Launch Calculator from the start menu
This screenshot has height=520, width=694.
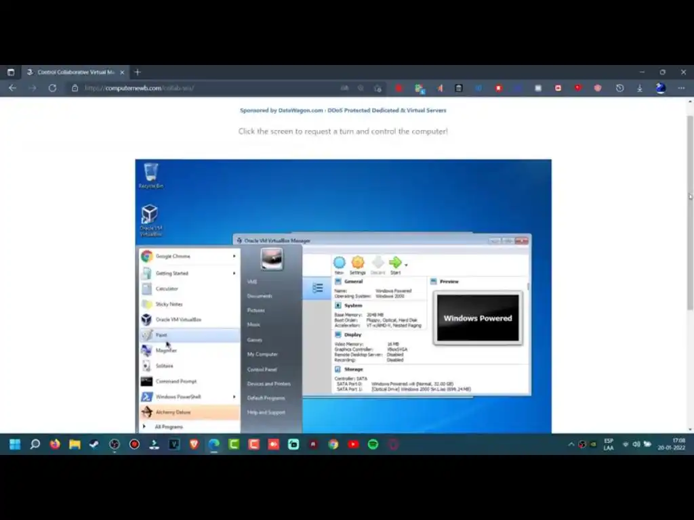tap(190, 288)
